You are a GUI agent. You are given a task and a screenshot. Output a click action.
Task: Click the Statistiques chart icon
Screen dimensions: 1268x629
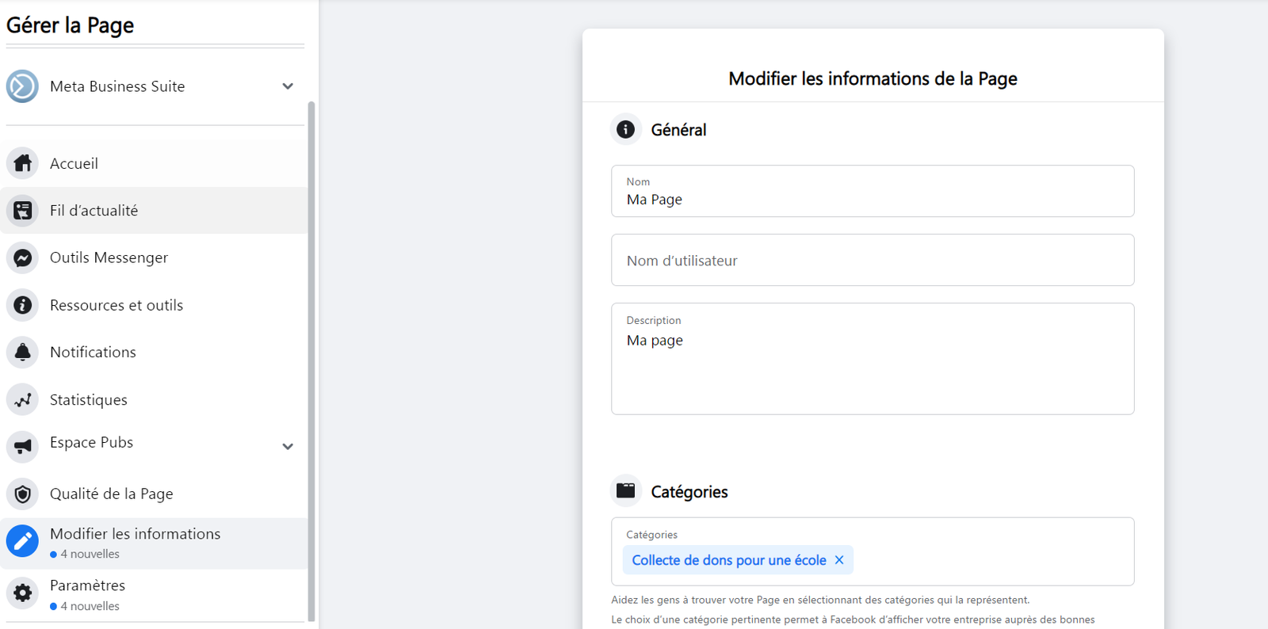pyautogui.click(x=23, y=400)
